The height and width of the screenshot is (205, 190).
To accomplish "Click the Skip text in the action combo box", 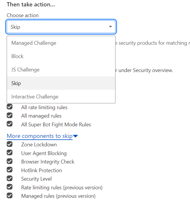I will [15, 27].
